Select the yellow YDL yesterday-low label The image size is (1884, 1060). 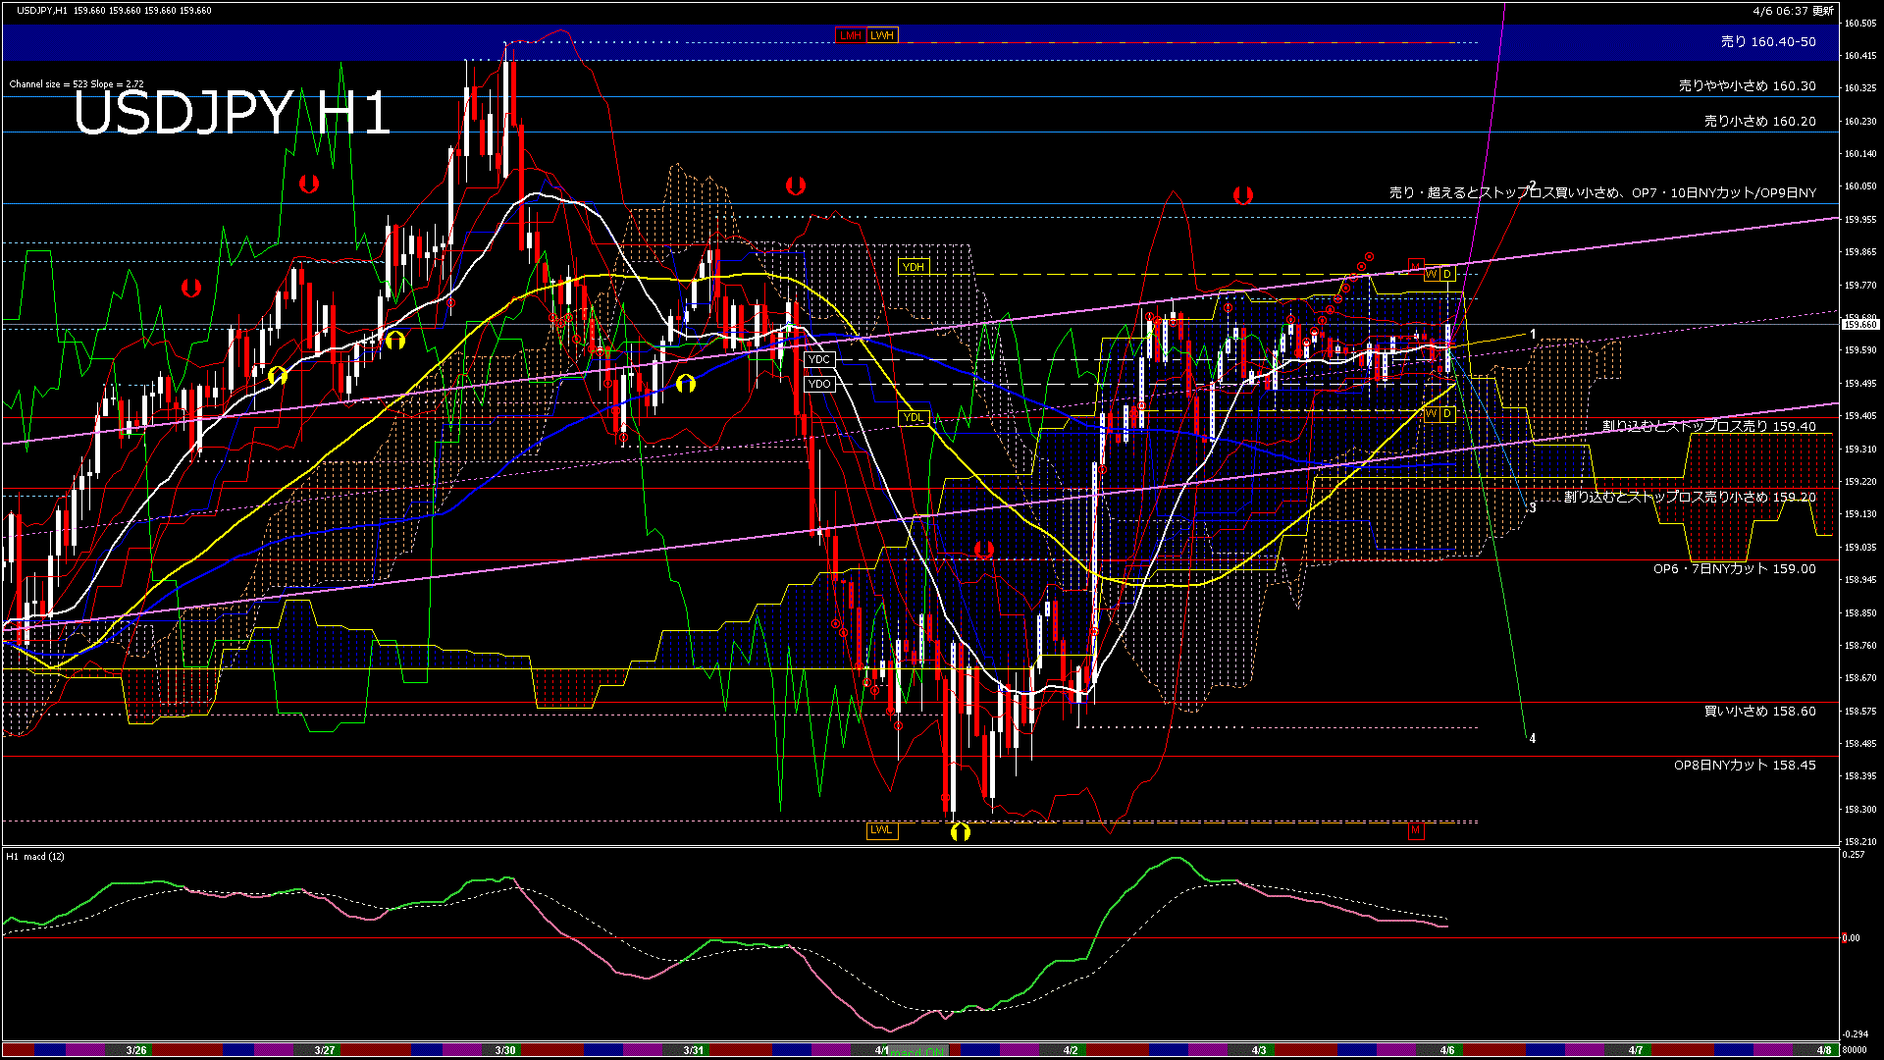coord(914,418)
